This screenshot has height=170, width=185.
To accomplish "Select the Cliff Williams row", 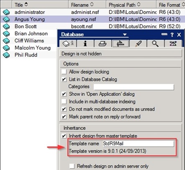I will (x=29, y=41).
